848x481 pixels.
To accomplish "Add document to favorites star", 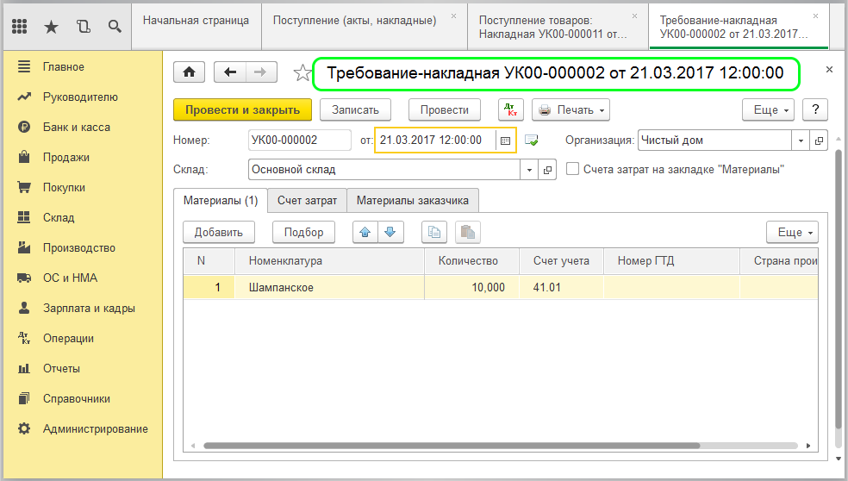I will pyautogui.click(x=302, y=72).
